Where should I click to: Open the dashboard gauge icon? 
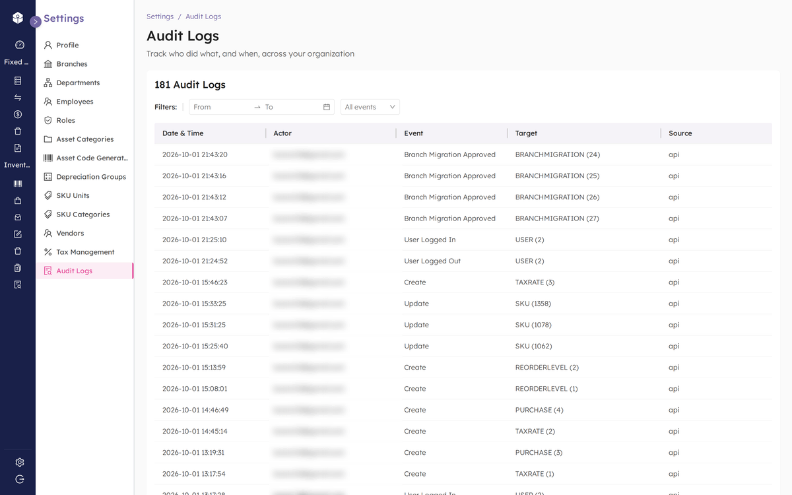[x=19, y=45]
